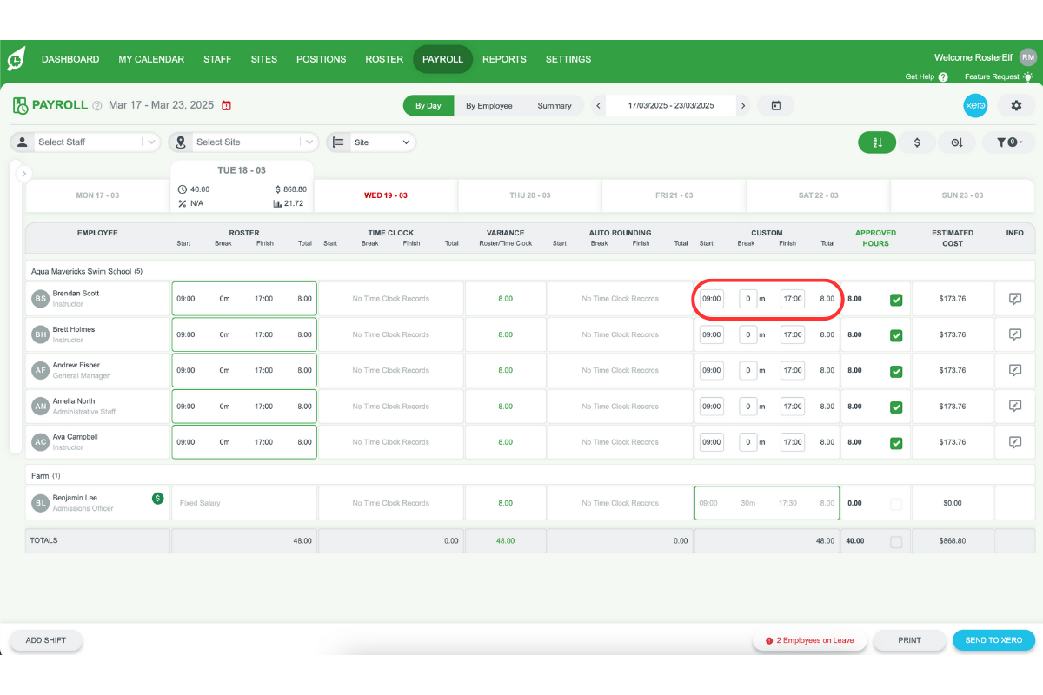Select the A-Z sort icon

[877, 142]
